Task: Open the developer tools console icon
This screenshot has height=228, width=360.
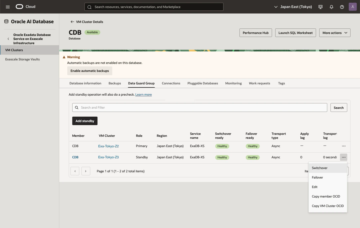Action: (320, 7)
